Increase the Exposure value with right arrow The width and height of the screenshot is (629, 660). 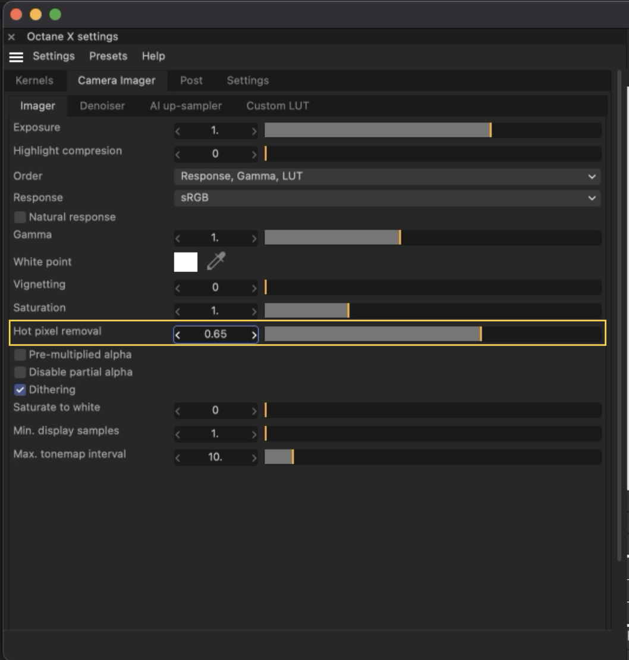point(254,131)
